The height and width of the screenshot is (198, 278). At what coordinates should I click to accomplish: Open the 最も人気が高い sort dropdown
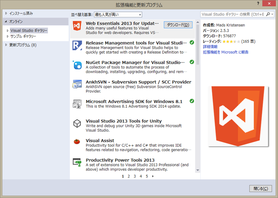(x=118, y=14)
